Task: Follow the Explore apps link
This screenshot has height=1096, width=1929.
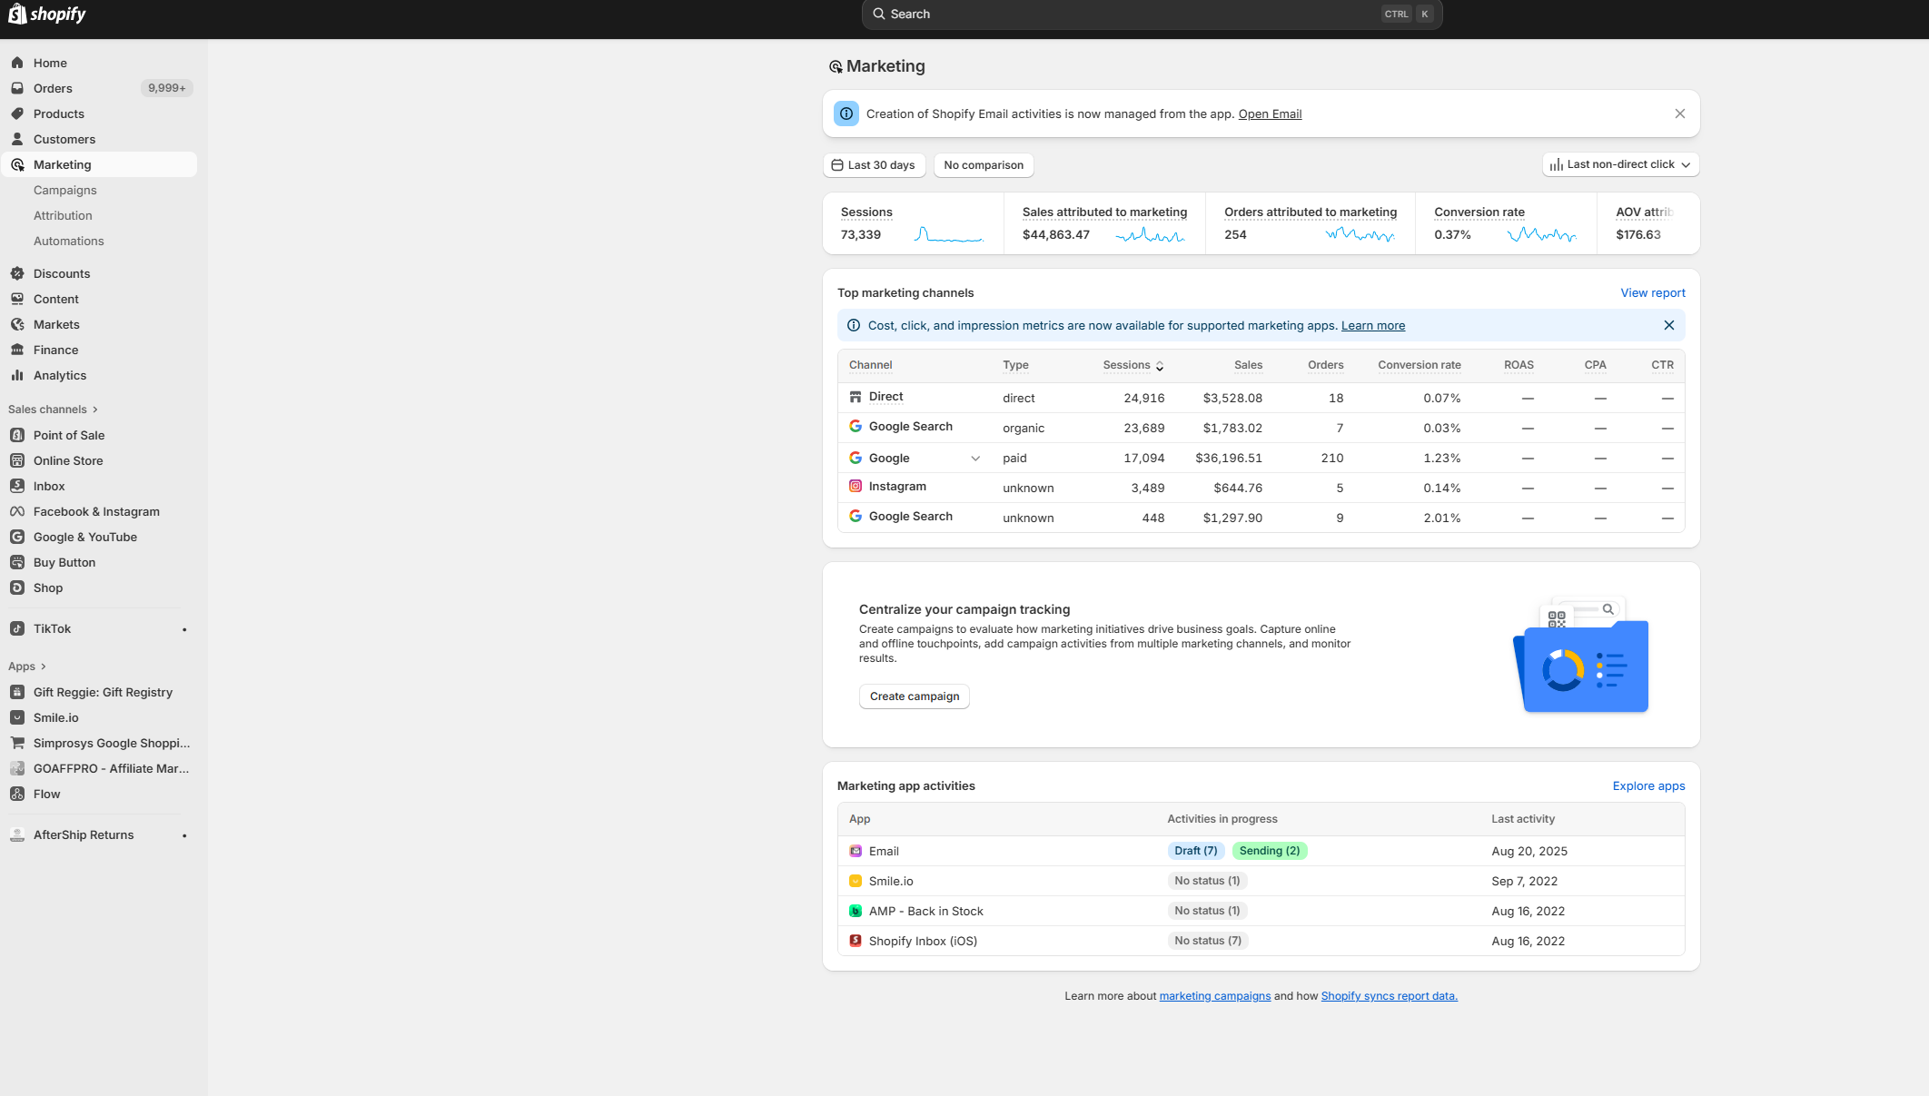Action: [1648, 785]
